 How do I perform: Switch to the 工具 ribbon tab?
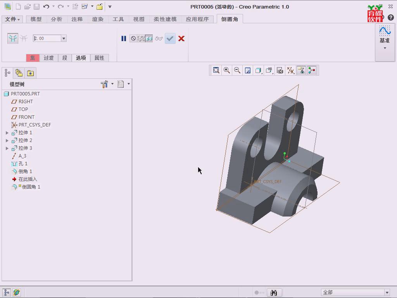pos(118,19)
